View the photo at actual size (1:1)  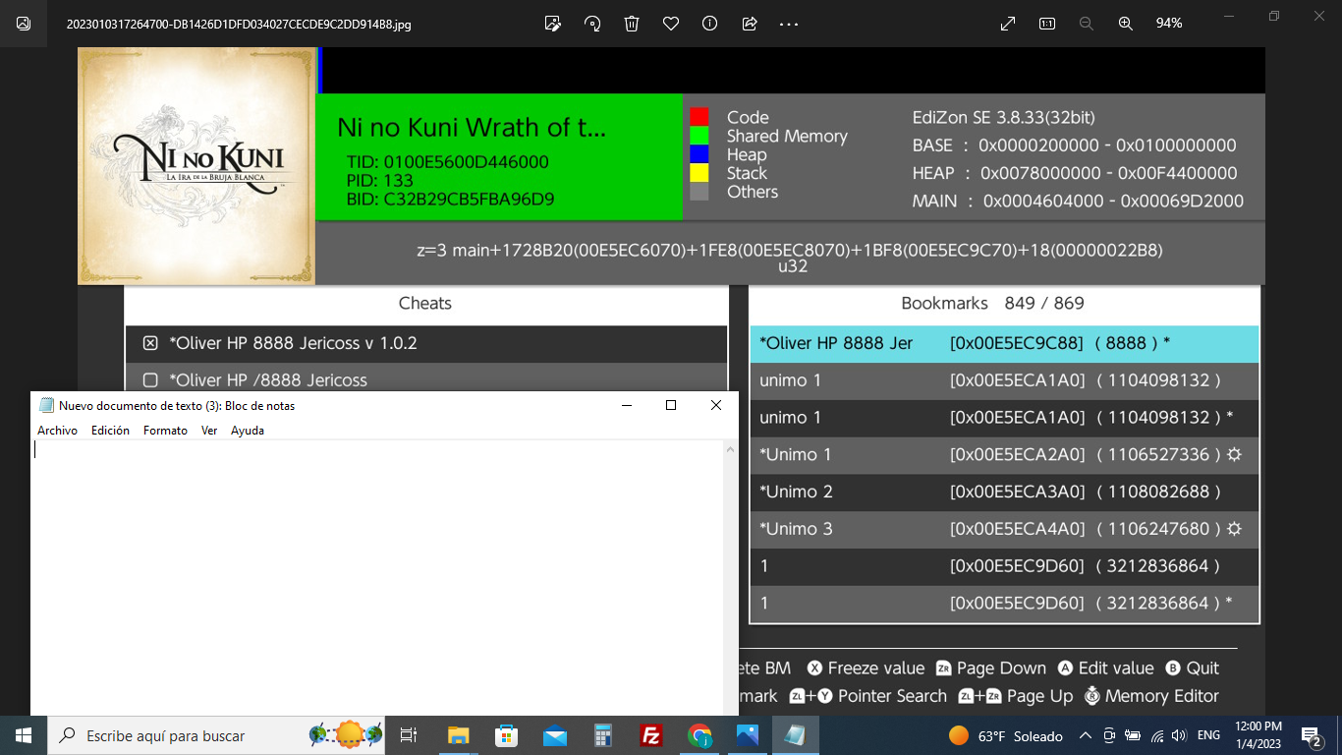pos(1047,24)
